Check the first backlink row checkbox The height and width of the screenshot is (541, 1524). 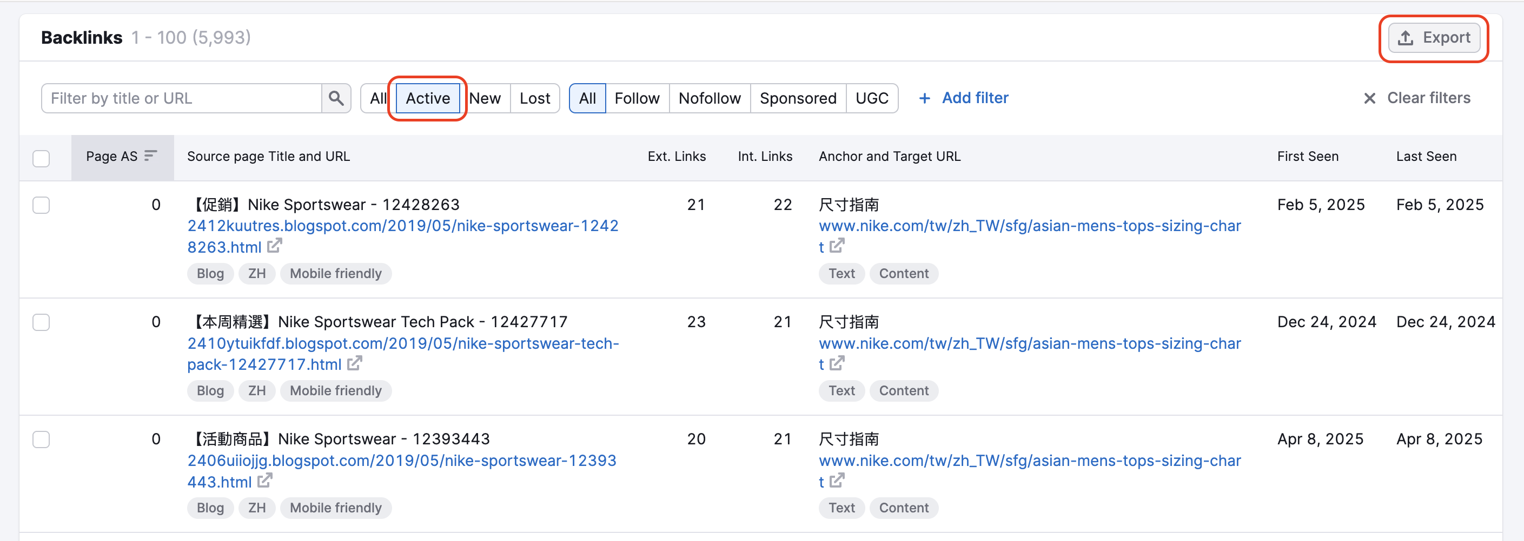coord(41,205)
